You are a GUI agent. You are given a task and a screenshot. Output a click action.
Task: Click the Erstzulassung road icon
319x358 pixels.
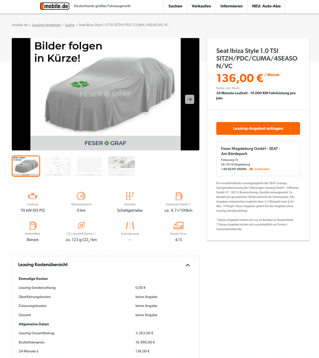(130, 225)
